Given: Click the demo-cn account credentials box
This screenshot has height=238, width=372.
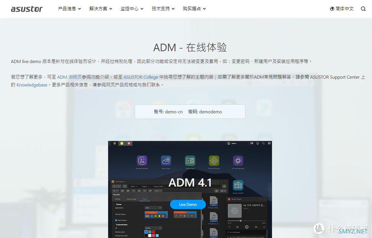Looking at the screenshot, I should [190, 112].
